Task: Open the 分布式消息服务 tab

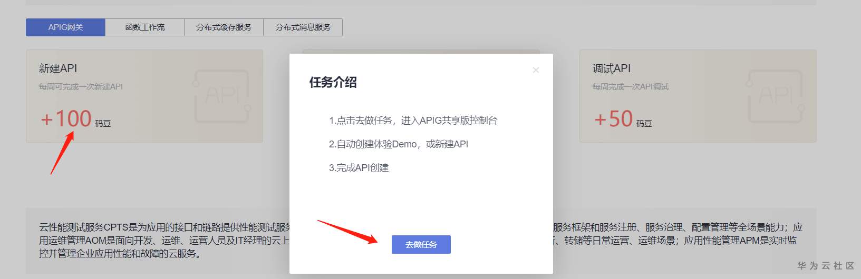Action: pyautogui.click(x=303, y=27)
